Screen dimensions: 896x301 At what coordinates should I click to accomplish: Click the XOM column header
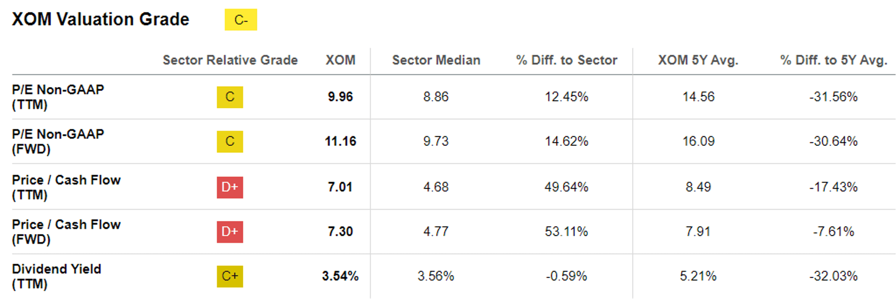[x=340, y=60]
